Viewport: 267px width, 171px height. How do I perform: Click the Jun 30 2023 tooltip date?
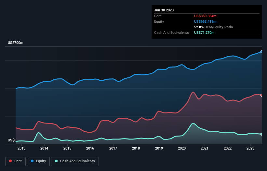[164, 10]
